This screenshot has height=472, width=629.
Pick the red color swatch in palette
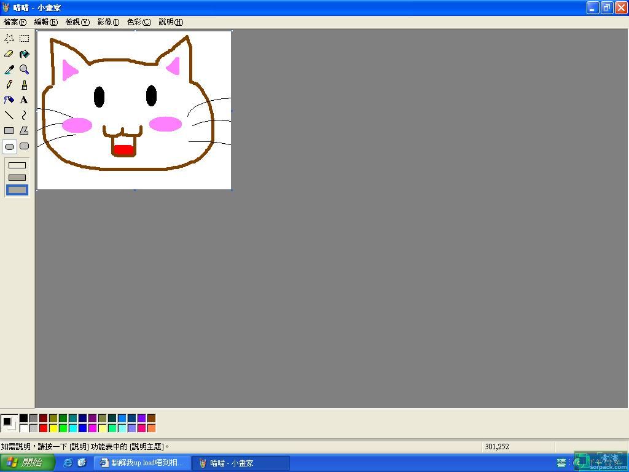43,428
